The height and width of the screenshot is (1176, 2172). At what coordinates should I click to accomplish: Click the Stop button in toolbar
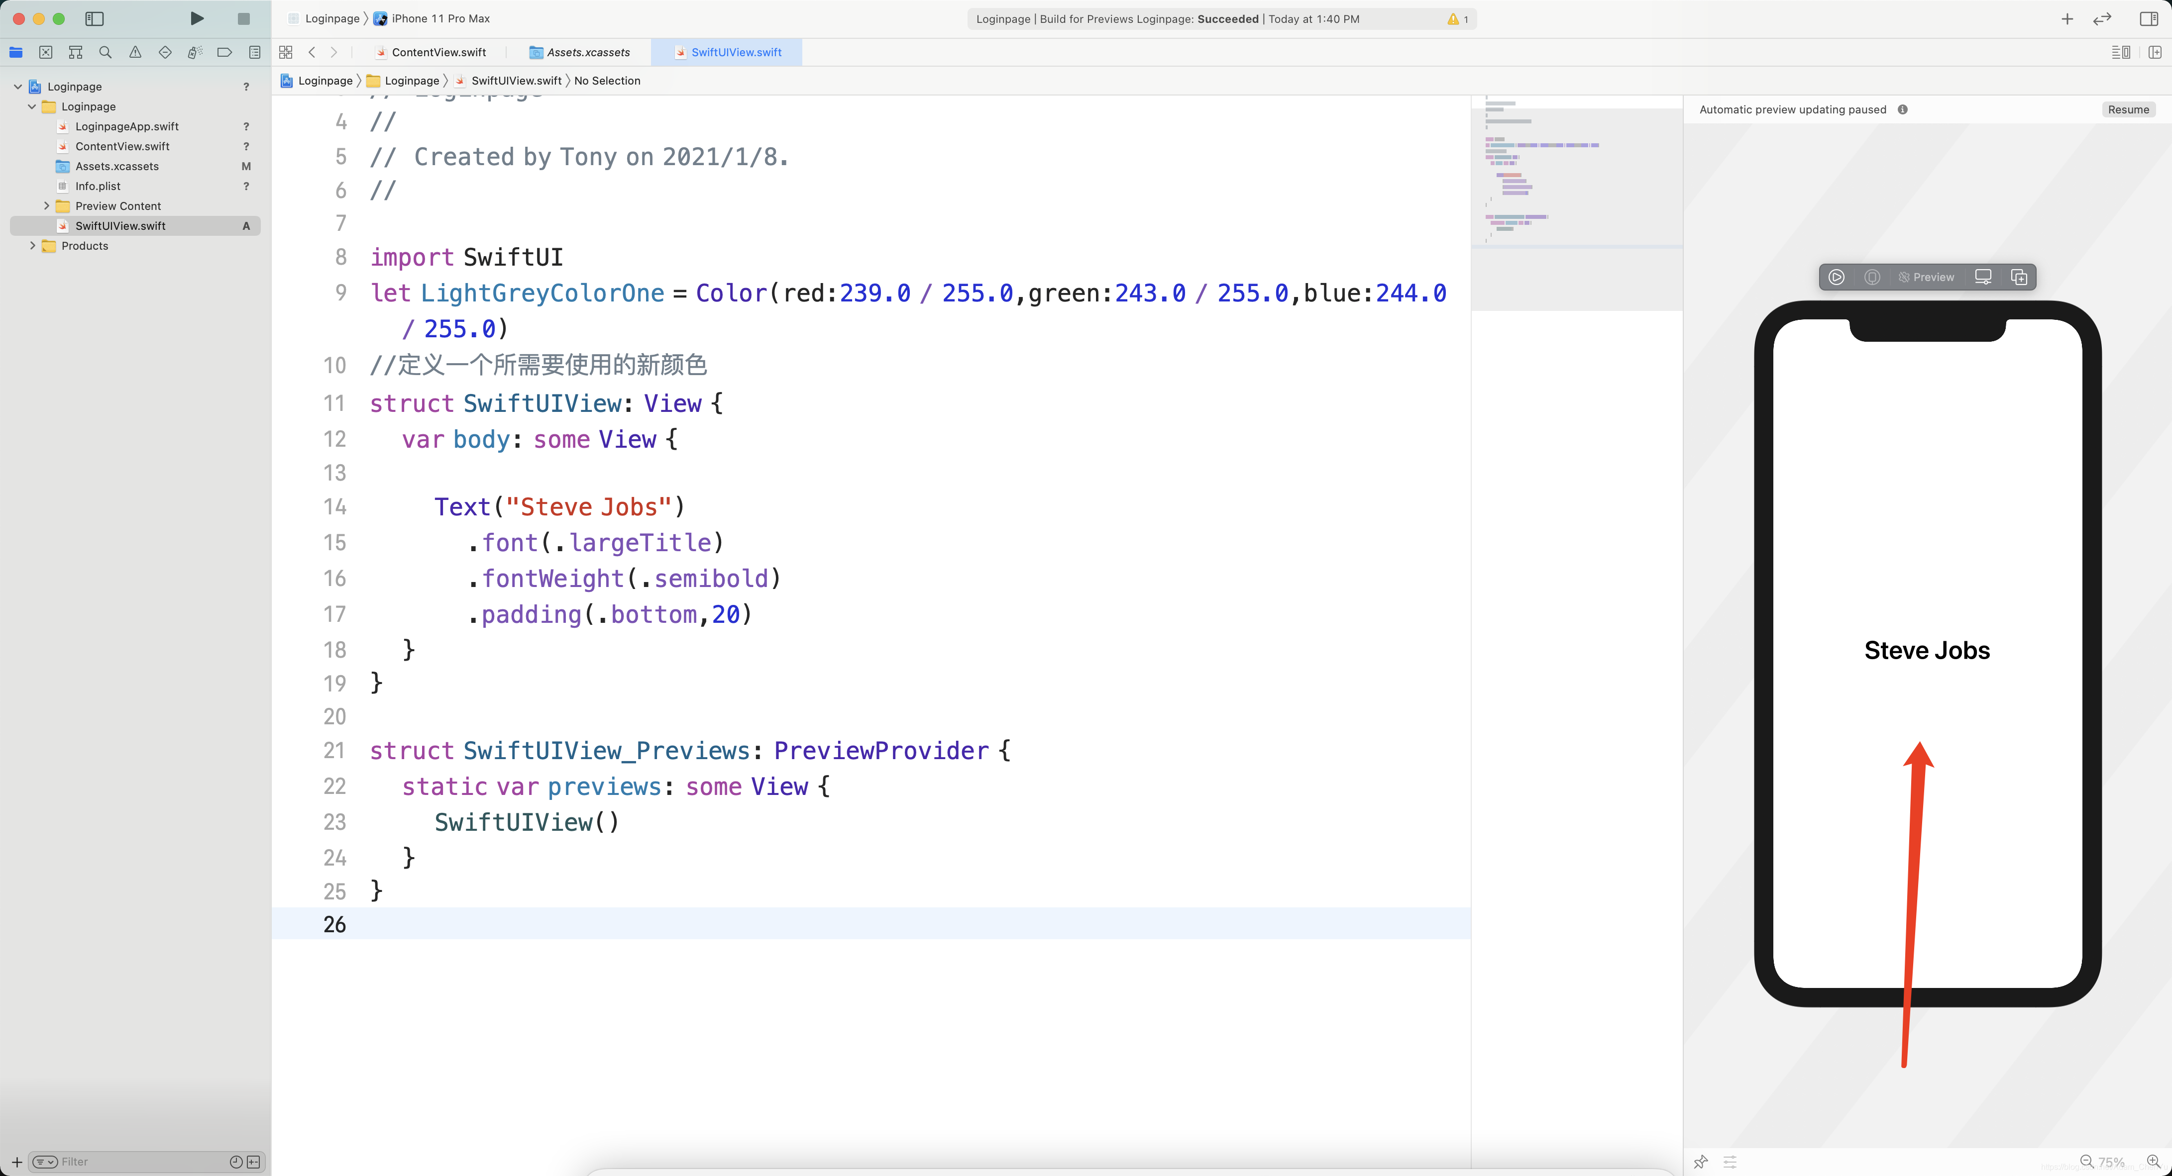pyautogui.click(x=244, y=18)
